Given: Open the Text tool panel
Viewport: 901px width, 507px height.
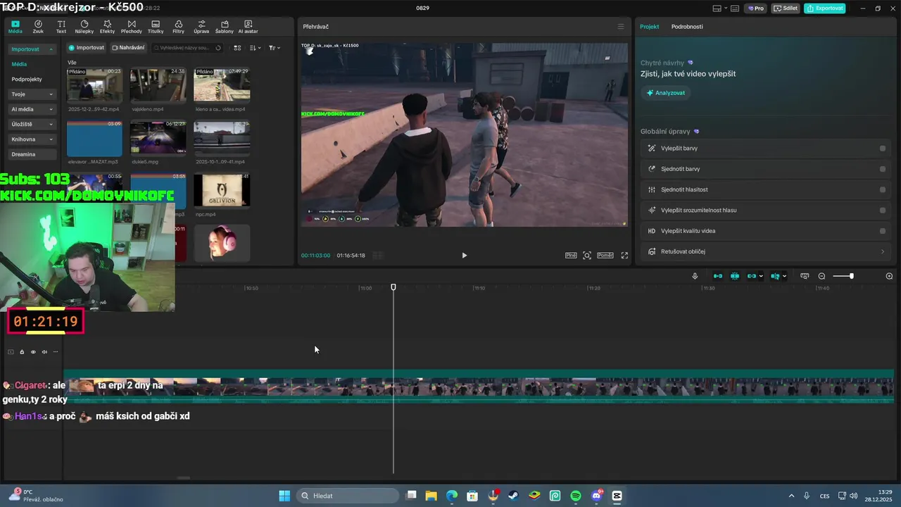Looking at the screenshot, I should click(x=61, y=27).
